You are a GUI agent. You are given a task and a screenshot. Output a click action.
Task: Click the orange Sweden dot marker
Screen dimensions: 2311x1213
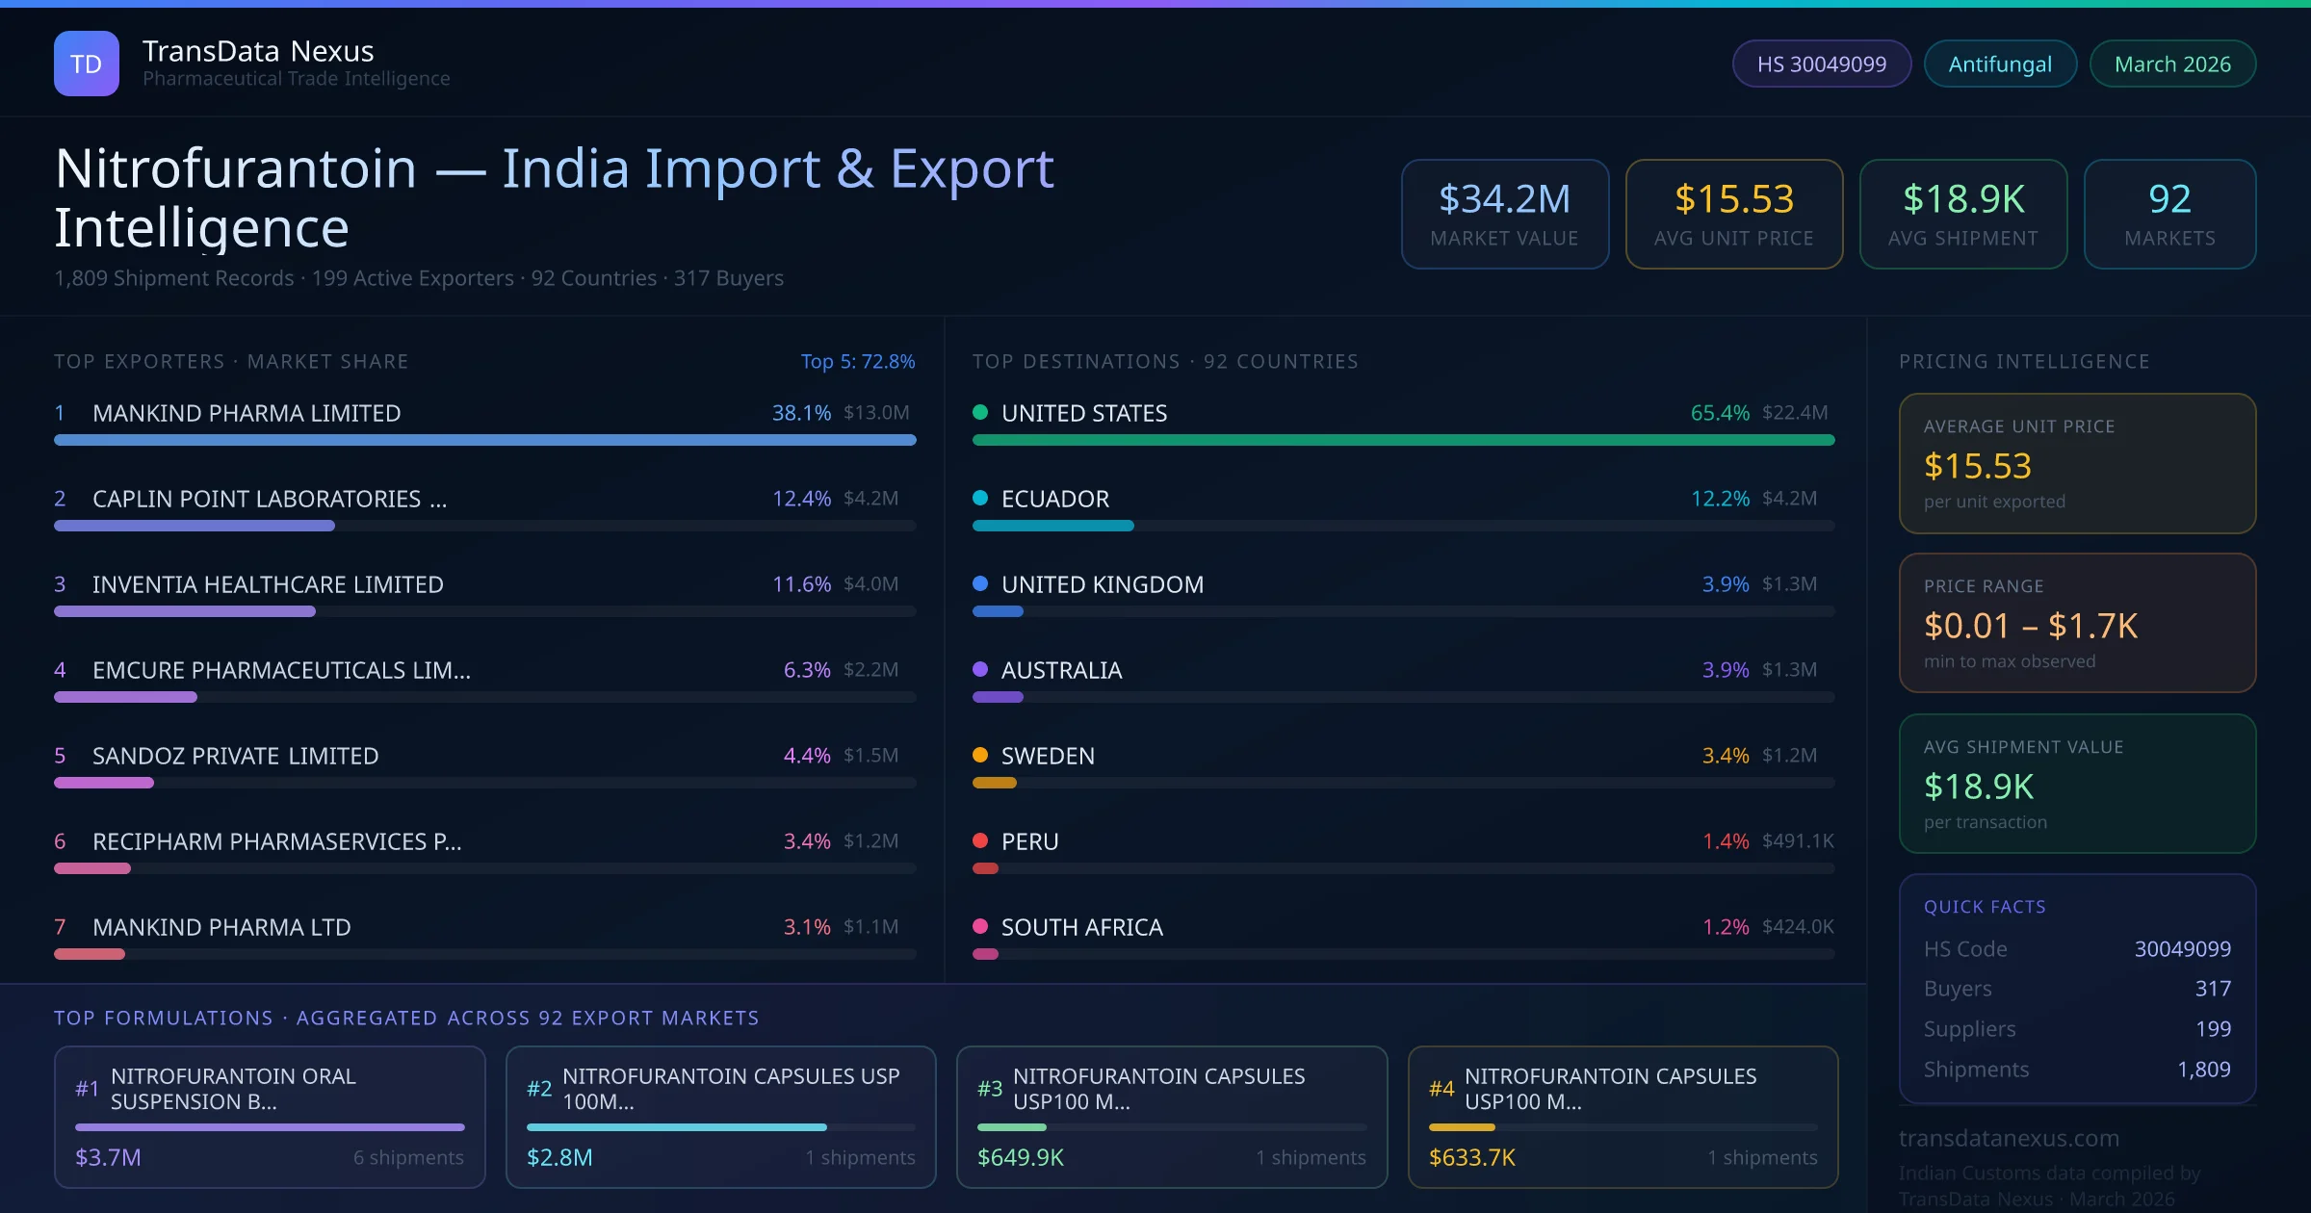980,756
